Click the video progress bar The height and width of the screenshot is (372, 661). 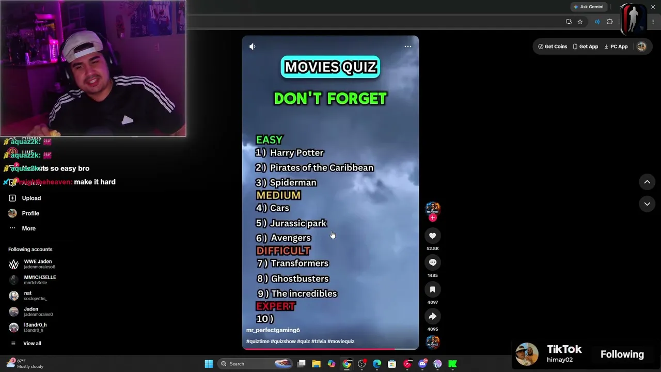pyautogui.click(x=330, y=349)
